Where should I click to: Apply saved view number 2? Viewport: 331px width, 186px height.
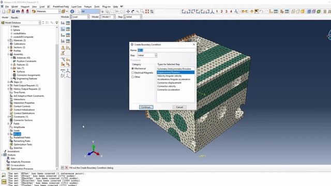pyautogui.click(x=222, y=11)
